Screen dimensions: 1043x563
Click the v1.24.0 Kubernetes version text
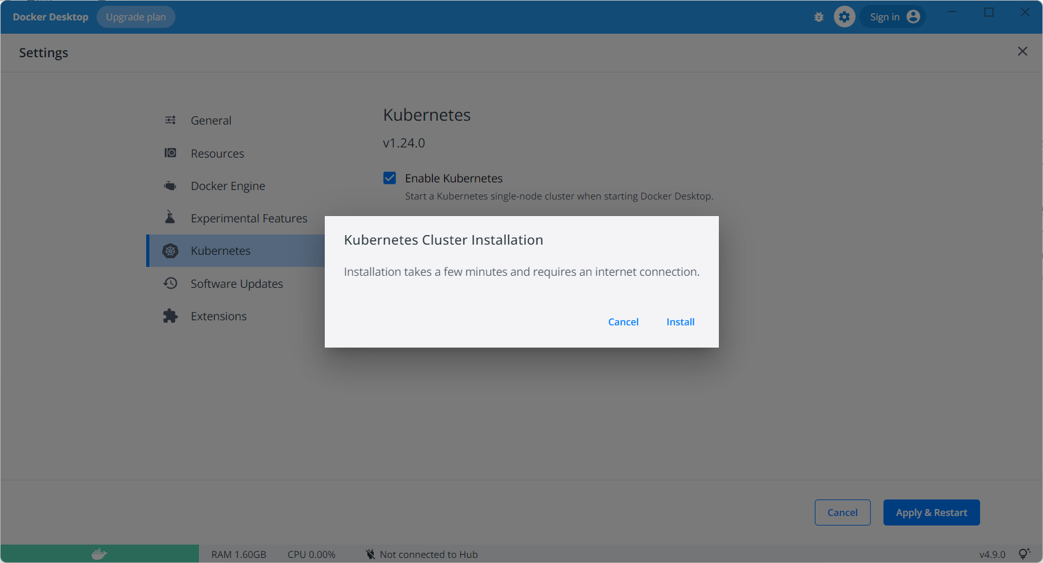click(x=404, y=143)
